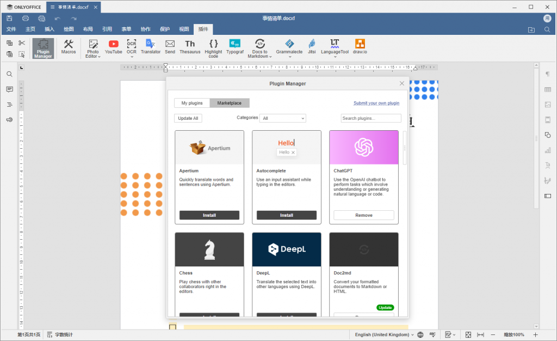557x341 pixels.
Task: Open the YouTube plugin
Action: tap(113, 46)
